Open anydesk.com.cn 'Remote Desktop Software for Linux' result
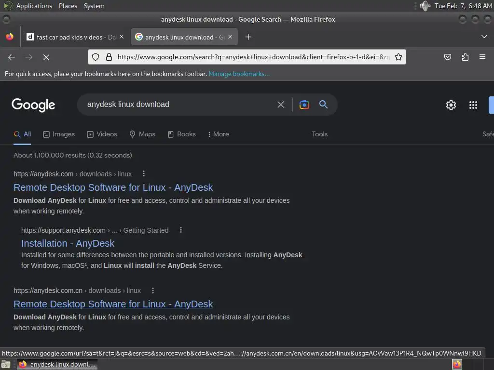The image size is (494, 370). [x=113, y=304]
